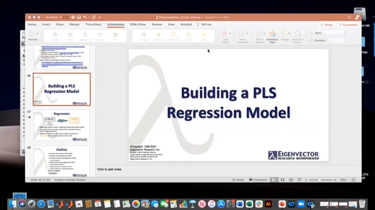
Task: Select the Slide Show tab
Action: tap(138, 24)
